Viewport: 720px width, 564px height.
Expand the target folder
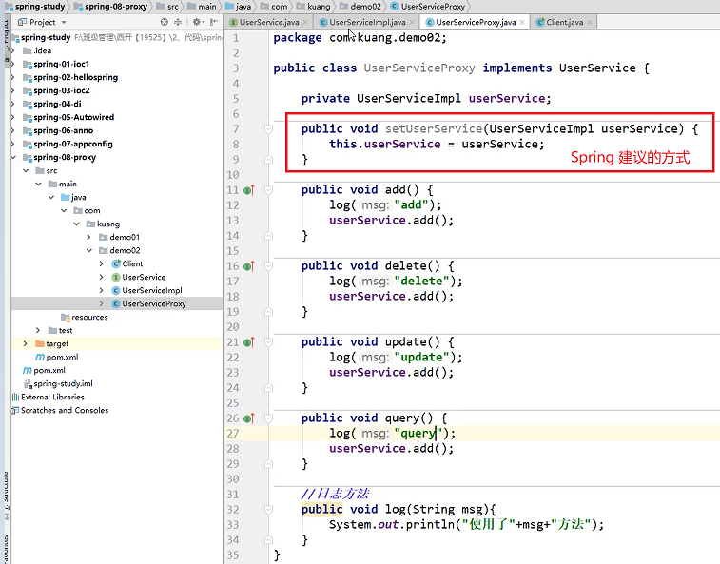tap(26, 343)
